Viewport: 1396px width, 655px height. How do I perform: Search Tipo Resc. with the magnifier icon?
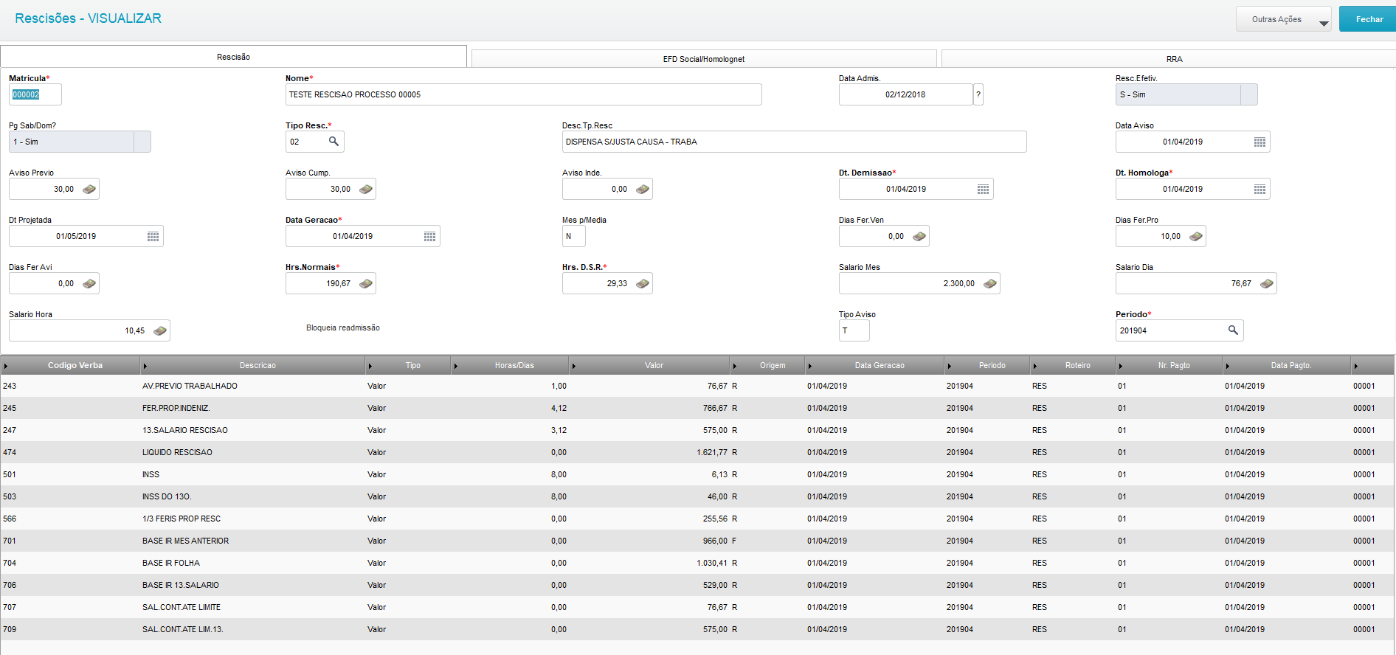(334, 142)
